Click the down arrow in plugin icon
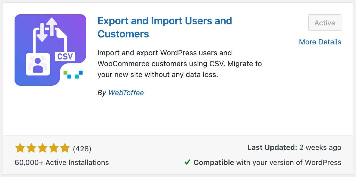356x177 pixels. pyautogui.click(x=42, y=33)
